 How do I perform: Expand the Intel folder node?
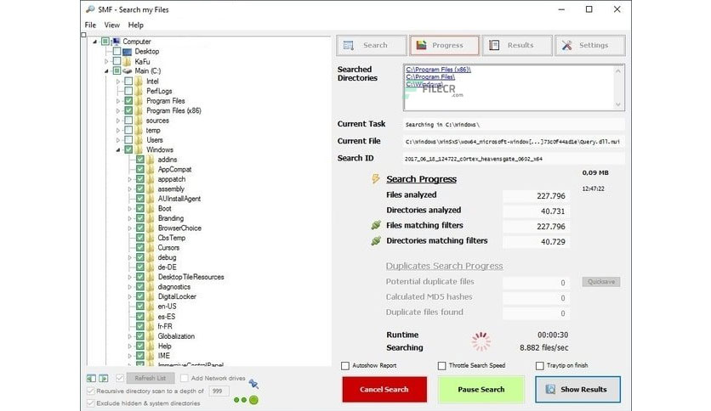click(118, 82)
